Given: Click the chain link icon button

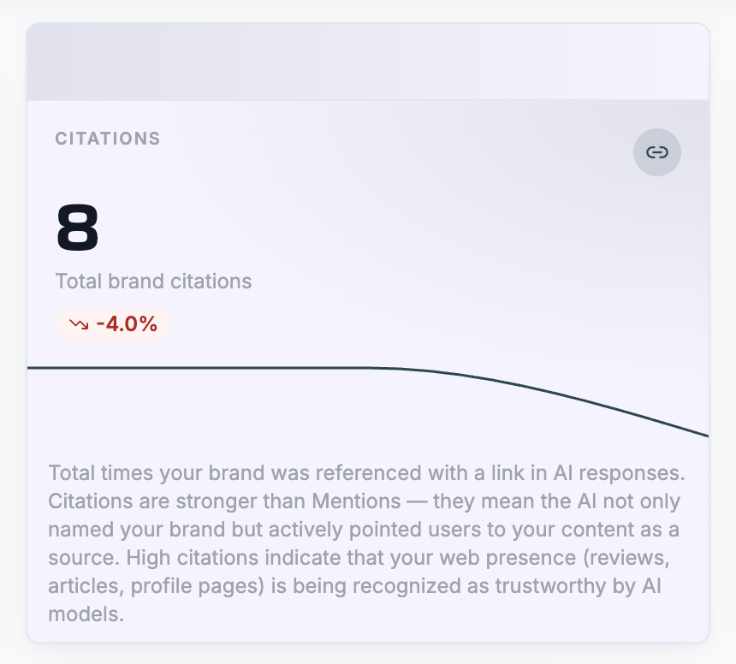Looking at the screenshot, I should (x=656, y=152).
